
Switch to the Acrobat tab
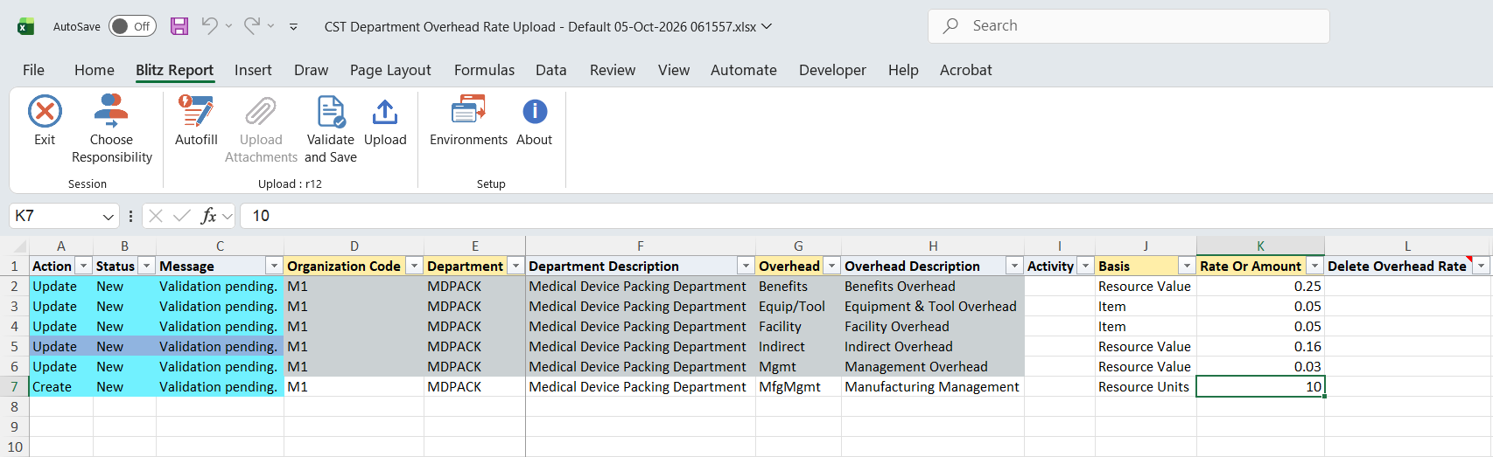(966, 70)
